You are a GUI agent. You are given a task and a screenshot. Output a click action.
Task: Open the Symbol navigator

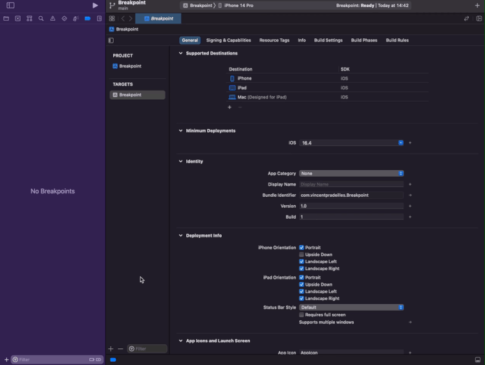point(29,19)
